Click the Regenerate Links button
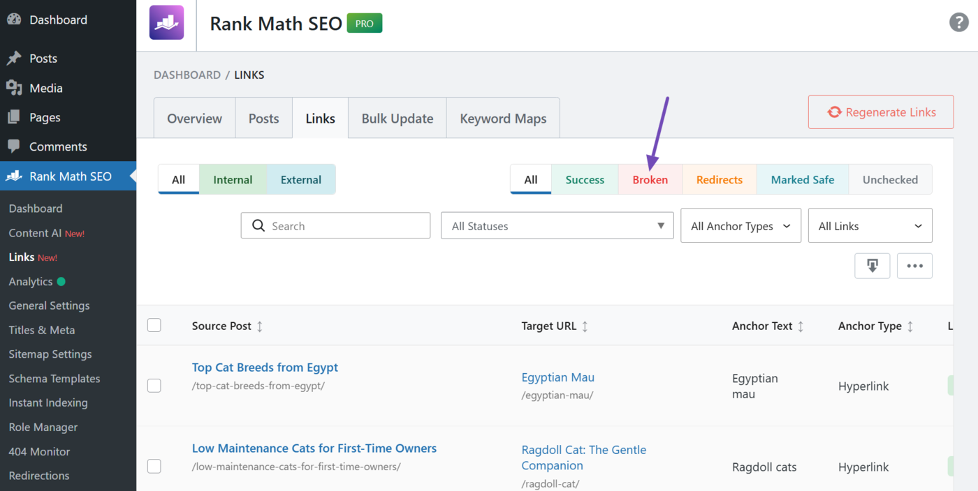The width and height of the screenshot is (978, 491). coord(880,112)
